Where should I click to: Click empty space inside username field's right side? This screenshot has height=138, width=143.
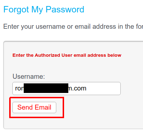pos(104,88)
